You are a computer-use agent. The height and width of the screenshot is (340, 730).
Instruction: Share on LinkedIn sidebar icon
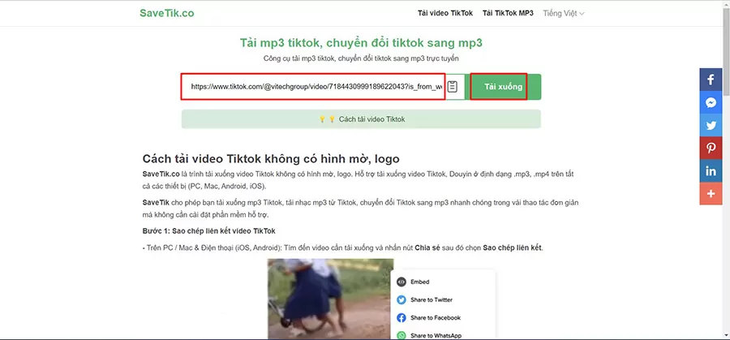711,171
